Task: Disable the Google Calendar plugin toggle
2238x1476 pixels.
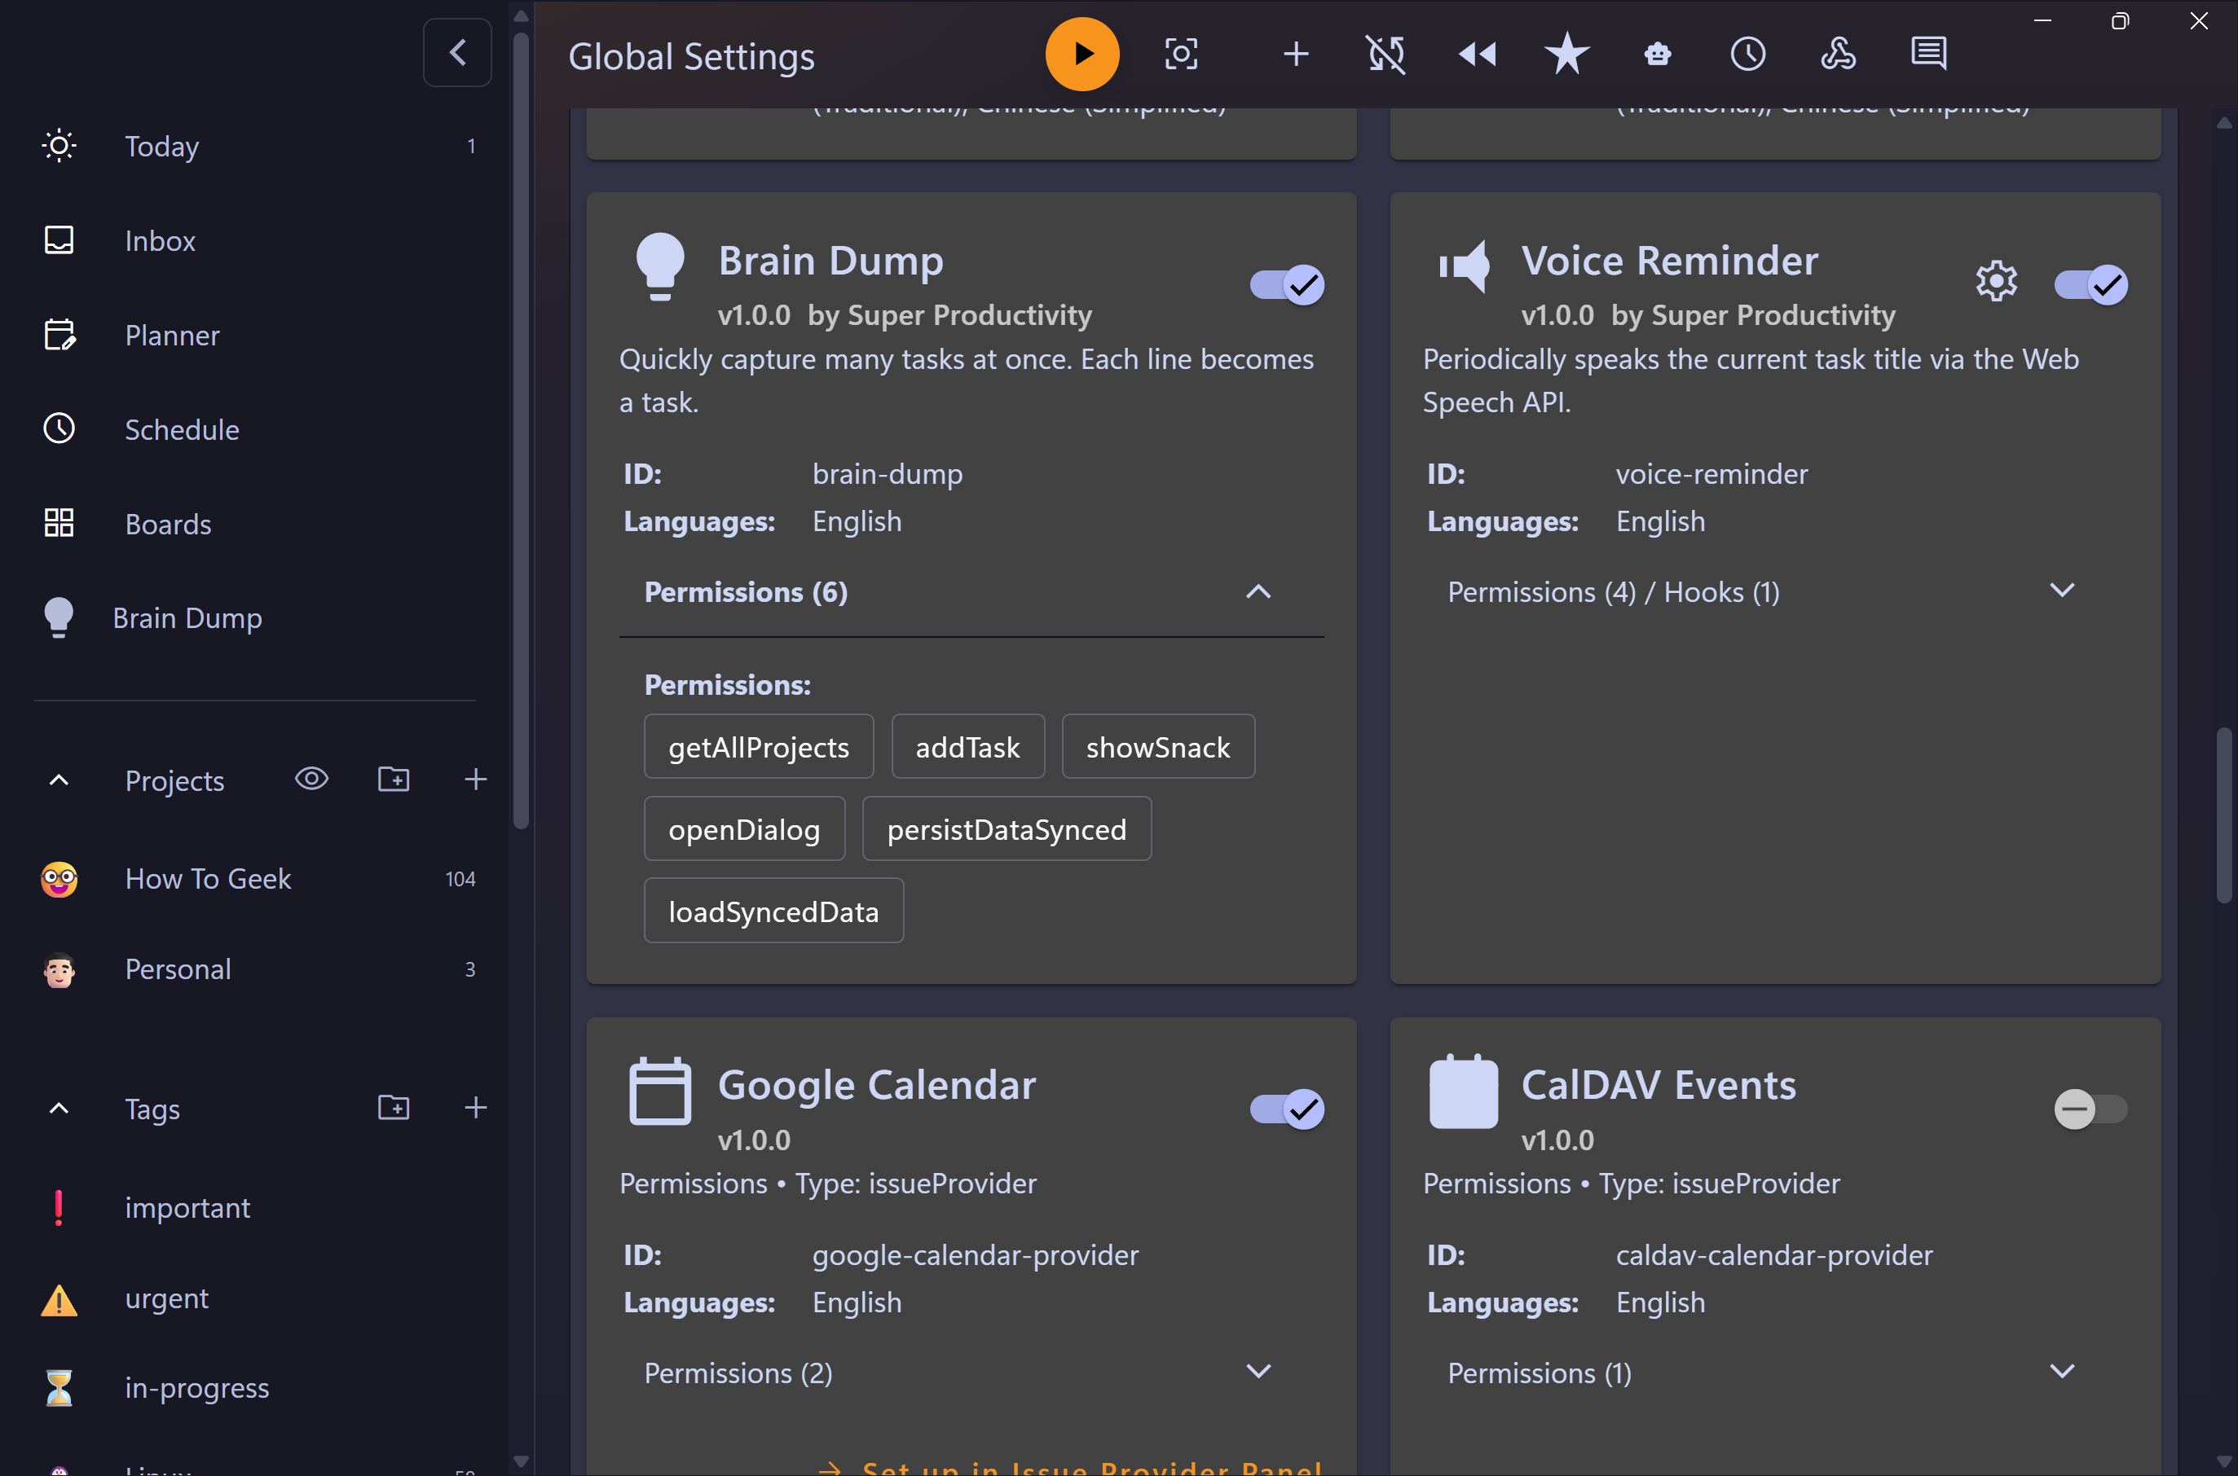Action: pyautogui.click(x=1287, y=1109)
